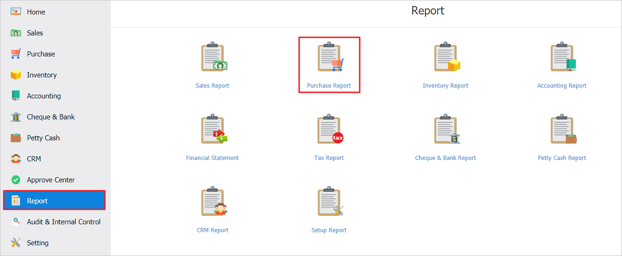
Task: Click the CRM person icon in sidebar
Action: pyautogui.click(x=16, y=159)
